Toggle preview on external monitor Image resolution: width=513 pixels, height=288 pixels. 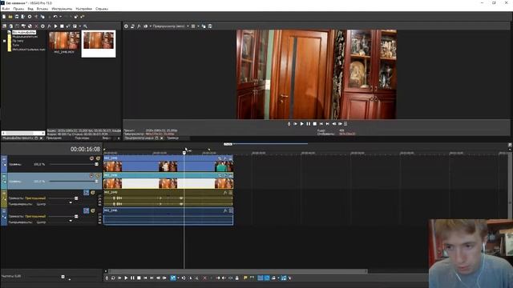point(132,26)
